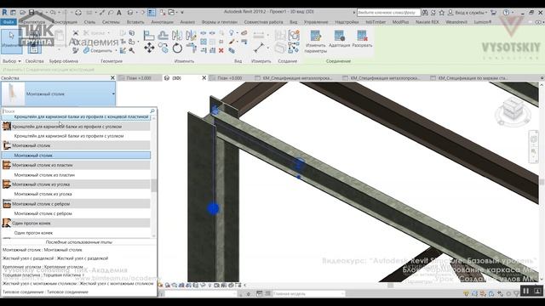Image resolution: width=545 pixels, height=306 pixels.
Task: Click the pause button at bottom right
Action: tap(526, 291)
